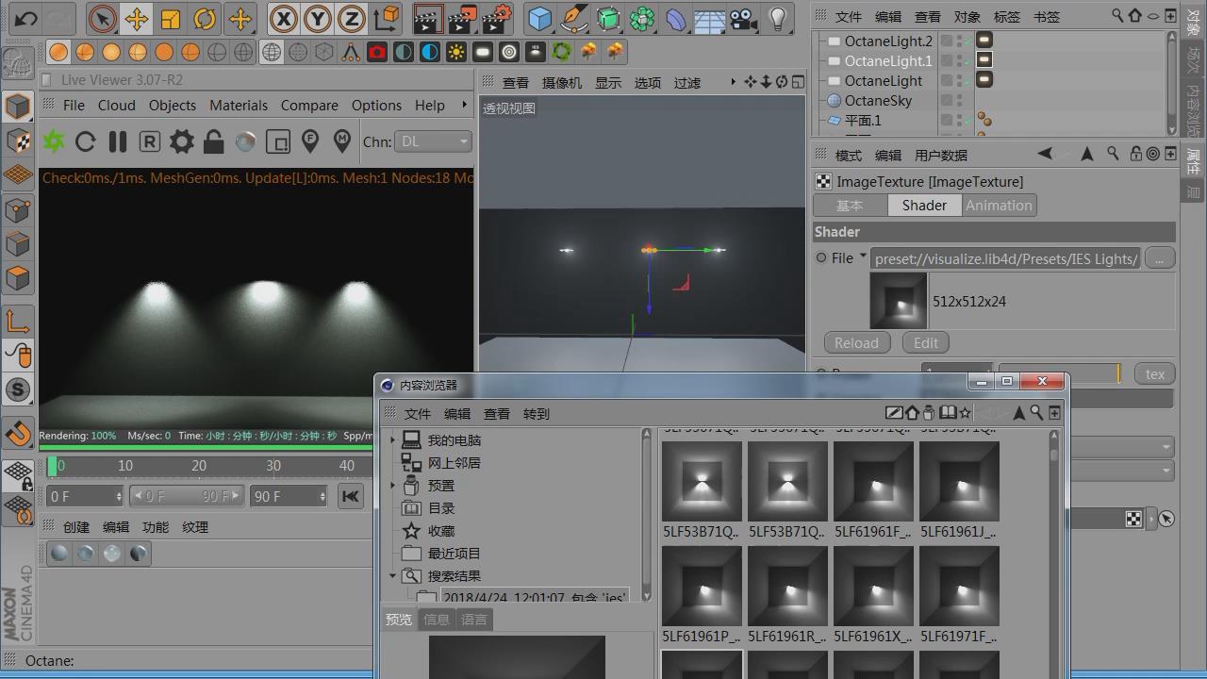Open viewport 摄像机 menu
This screenshot has width=1207, height=679.
[562, 83]
